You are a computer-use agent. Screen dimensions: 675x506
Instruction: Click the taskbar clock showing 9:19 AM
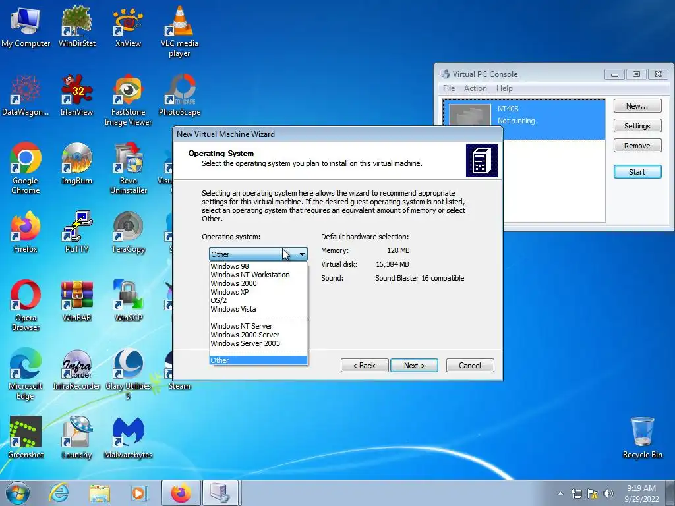click(641, 493)
